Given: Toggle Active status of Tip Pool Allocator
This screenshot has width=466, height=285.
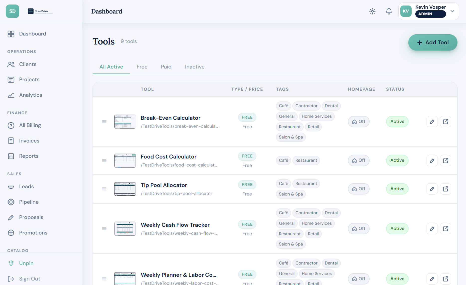Looking at the screenshot, I should coord(397,189).
